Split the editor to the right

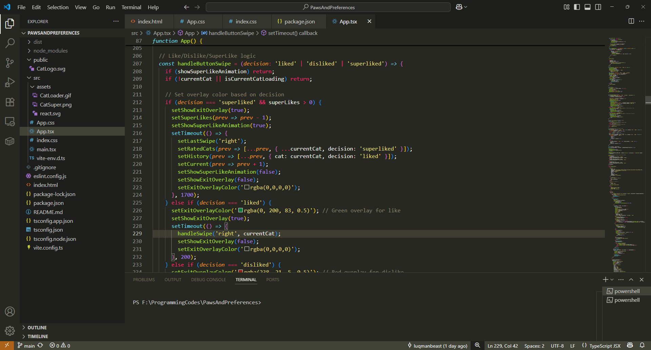pos(631,21)
